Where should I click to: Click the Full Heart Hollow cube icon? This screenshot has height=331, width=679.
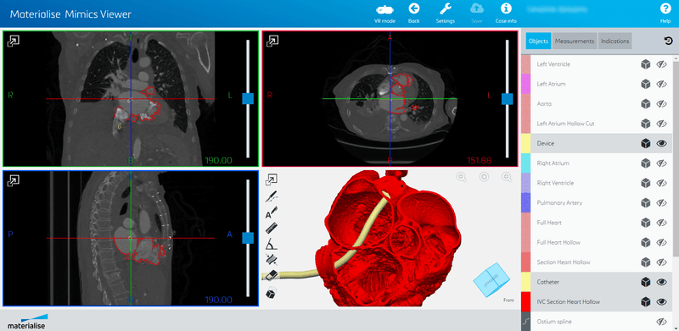646,242
